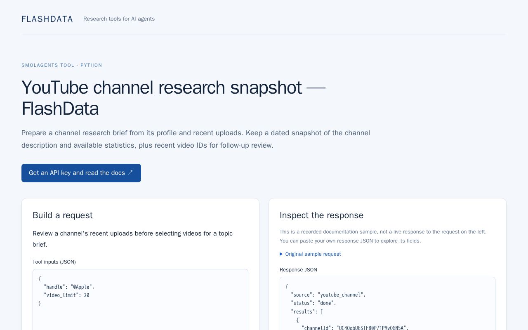Screen dimensions: 528x330
Task: Click the 'Research tools for AI agents' tagline
Action: click(119, 19)
